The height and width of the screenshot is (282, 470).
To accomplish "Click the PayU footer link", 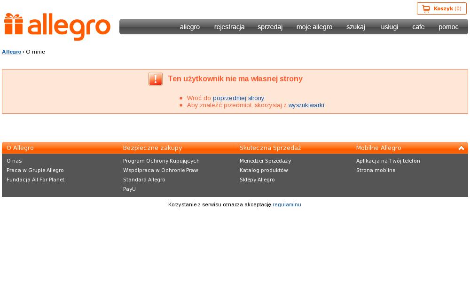I will point(130,189).
